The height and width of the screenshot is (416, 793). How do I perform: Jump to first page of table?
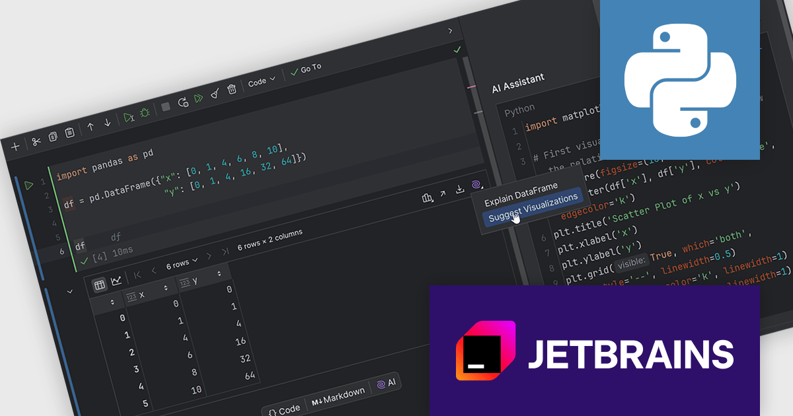pos(137,275)
